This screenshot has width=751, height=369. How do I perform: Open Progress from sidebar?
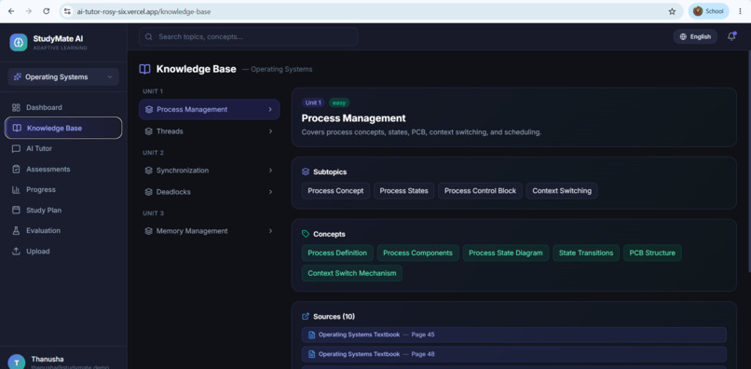[63, 190]
